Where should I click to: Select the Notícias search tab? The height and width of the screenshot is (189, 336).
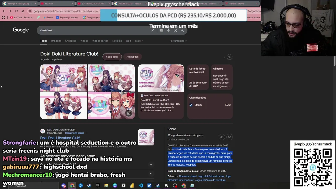pos(117,41)
